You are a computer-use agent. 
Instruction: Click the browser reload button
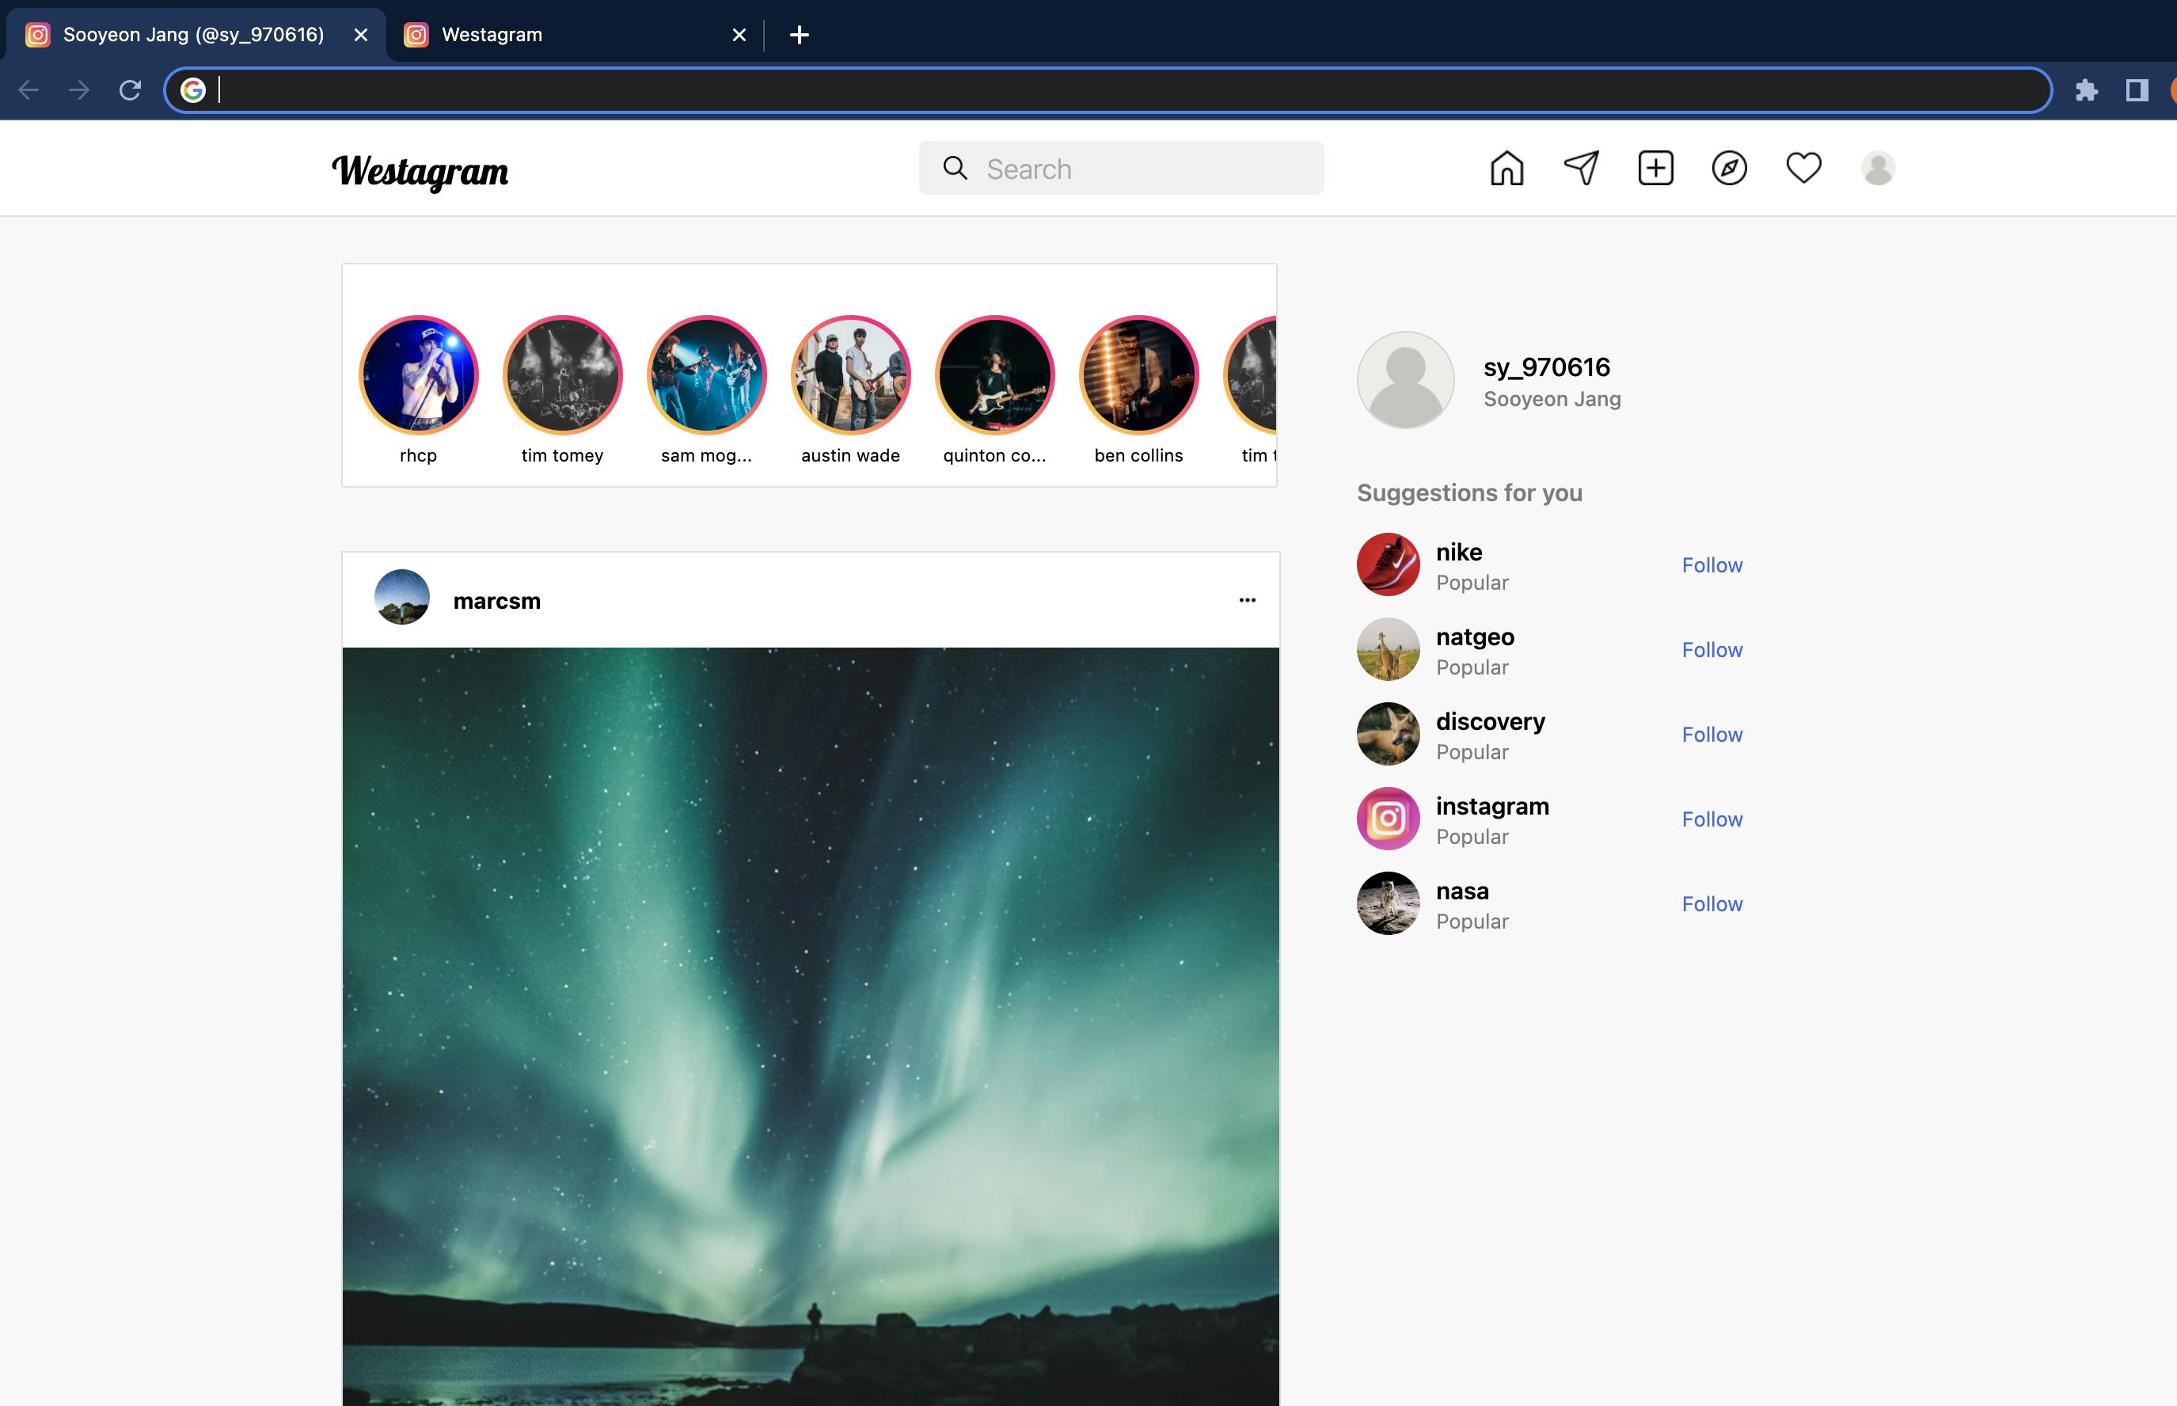tap(131, 89)
